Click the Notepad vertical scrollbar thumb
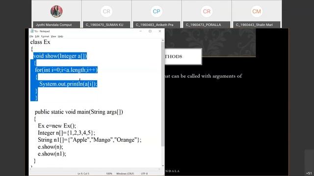 tap(163, 94)
